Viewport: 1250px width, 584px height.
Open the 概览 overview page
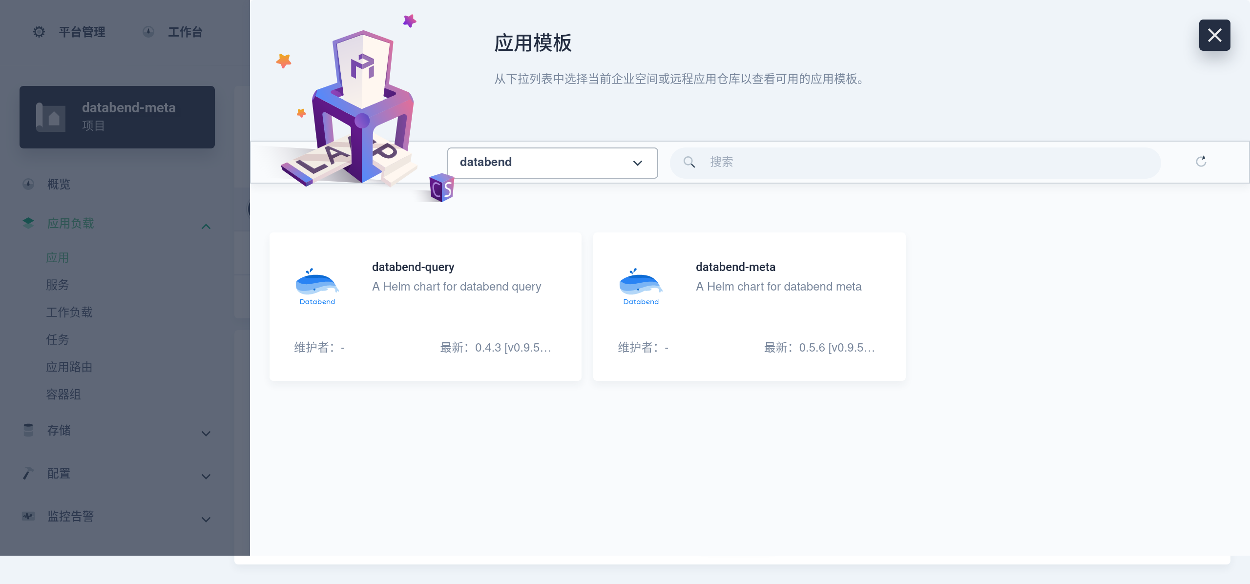59,184
